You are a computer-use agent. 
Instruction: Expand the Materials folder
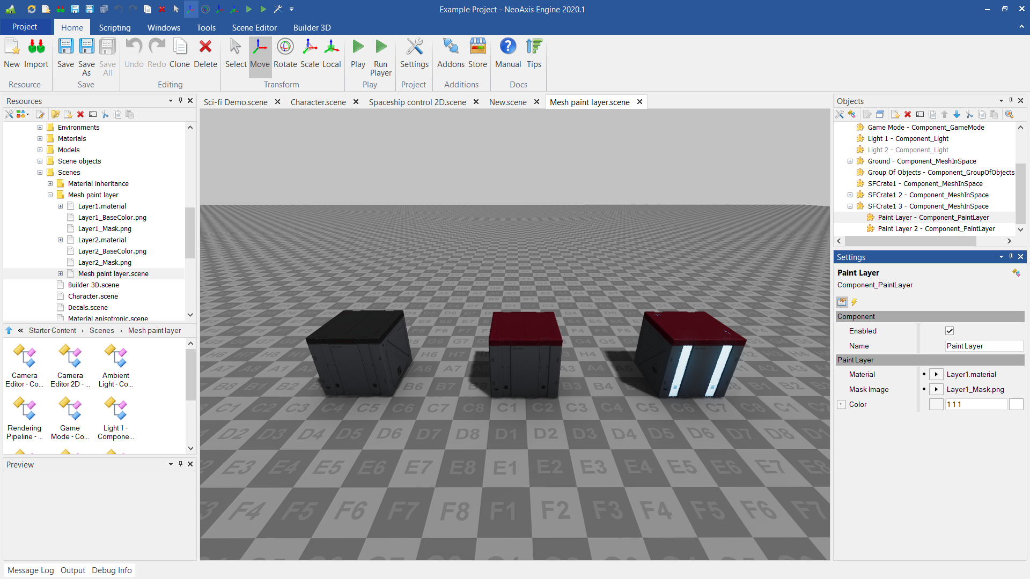point(40,138)
